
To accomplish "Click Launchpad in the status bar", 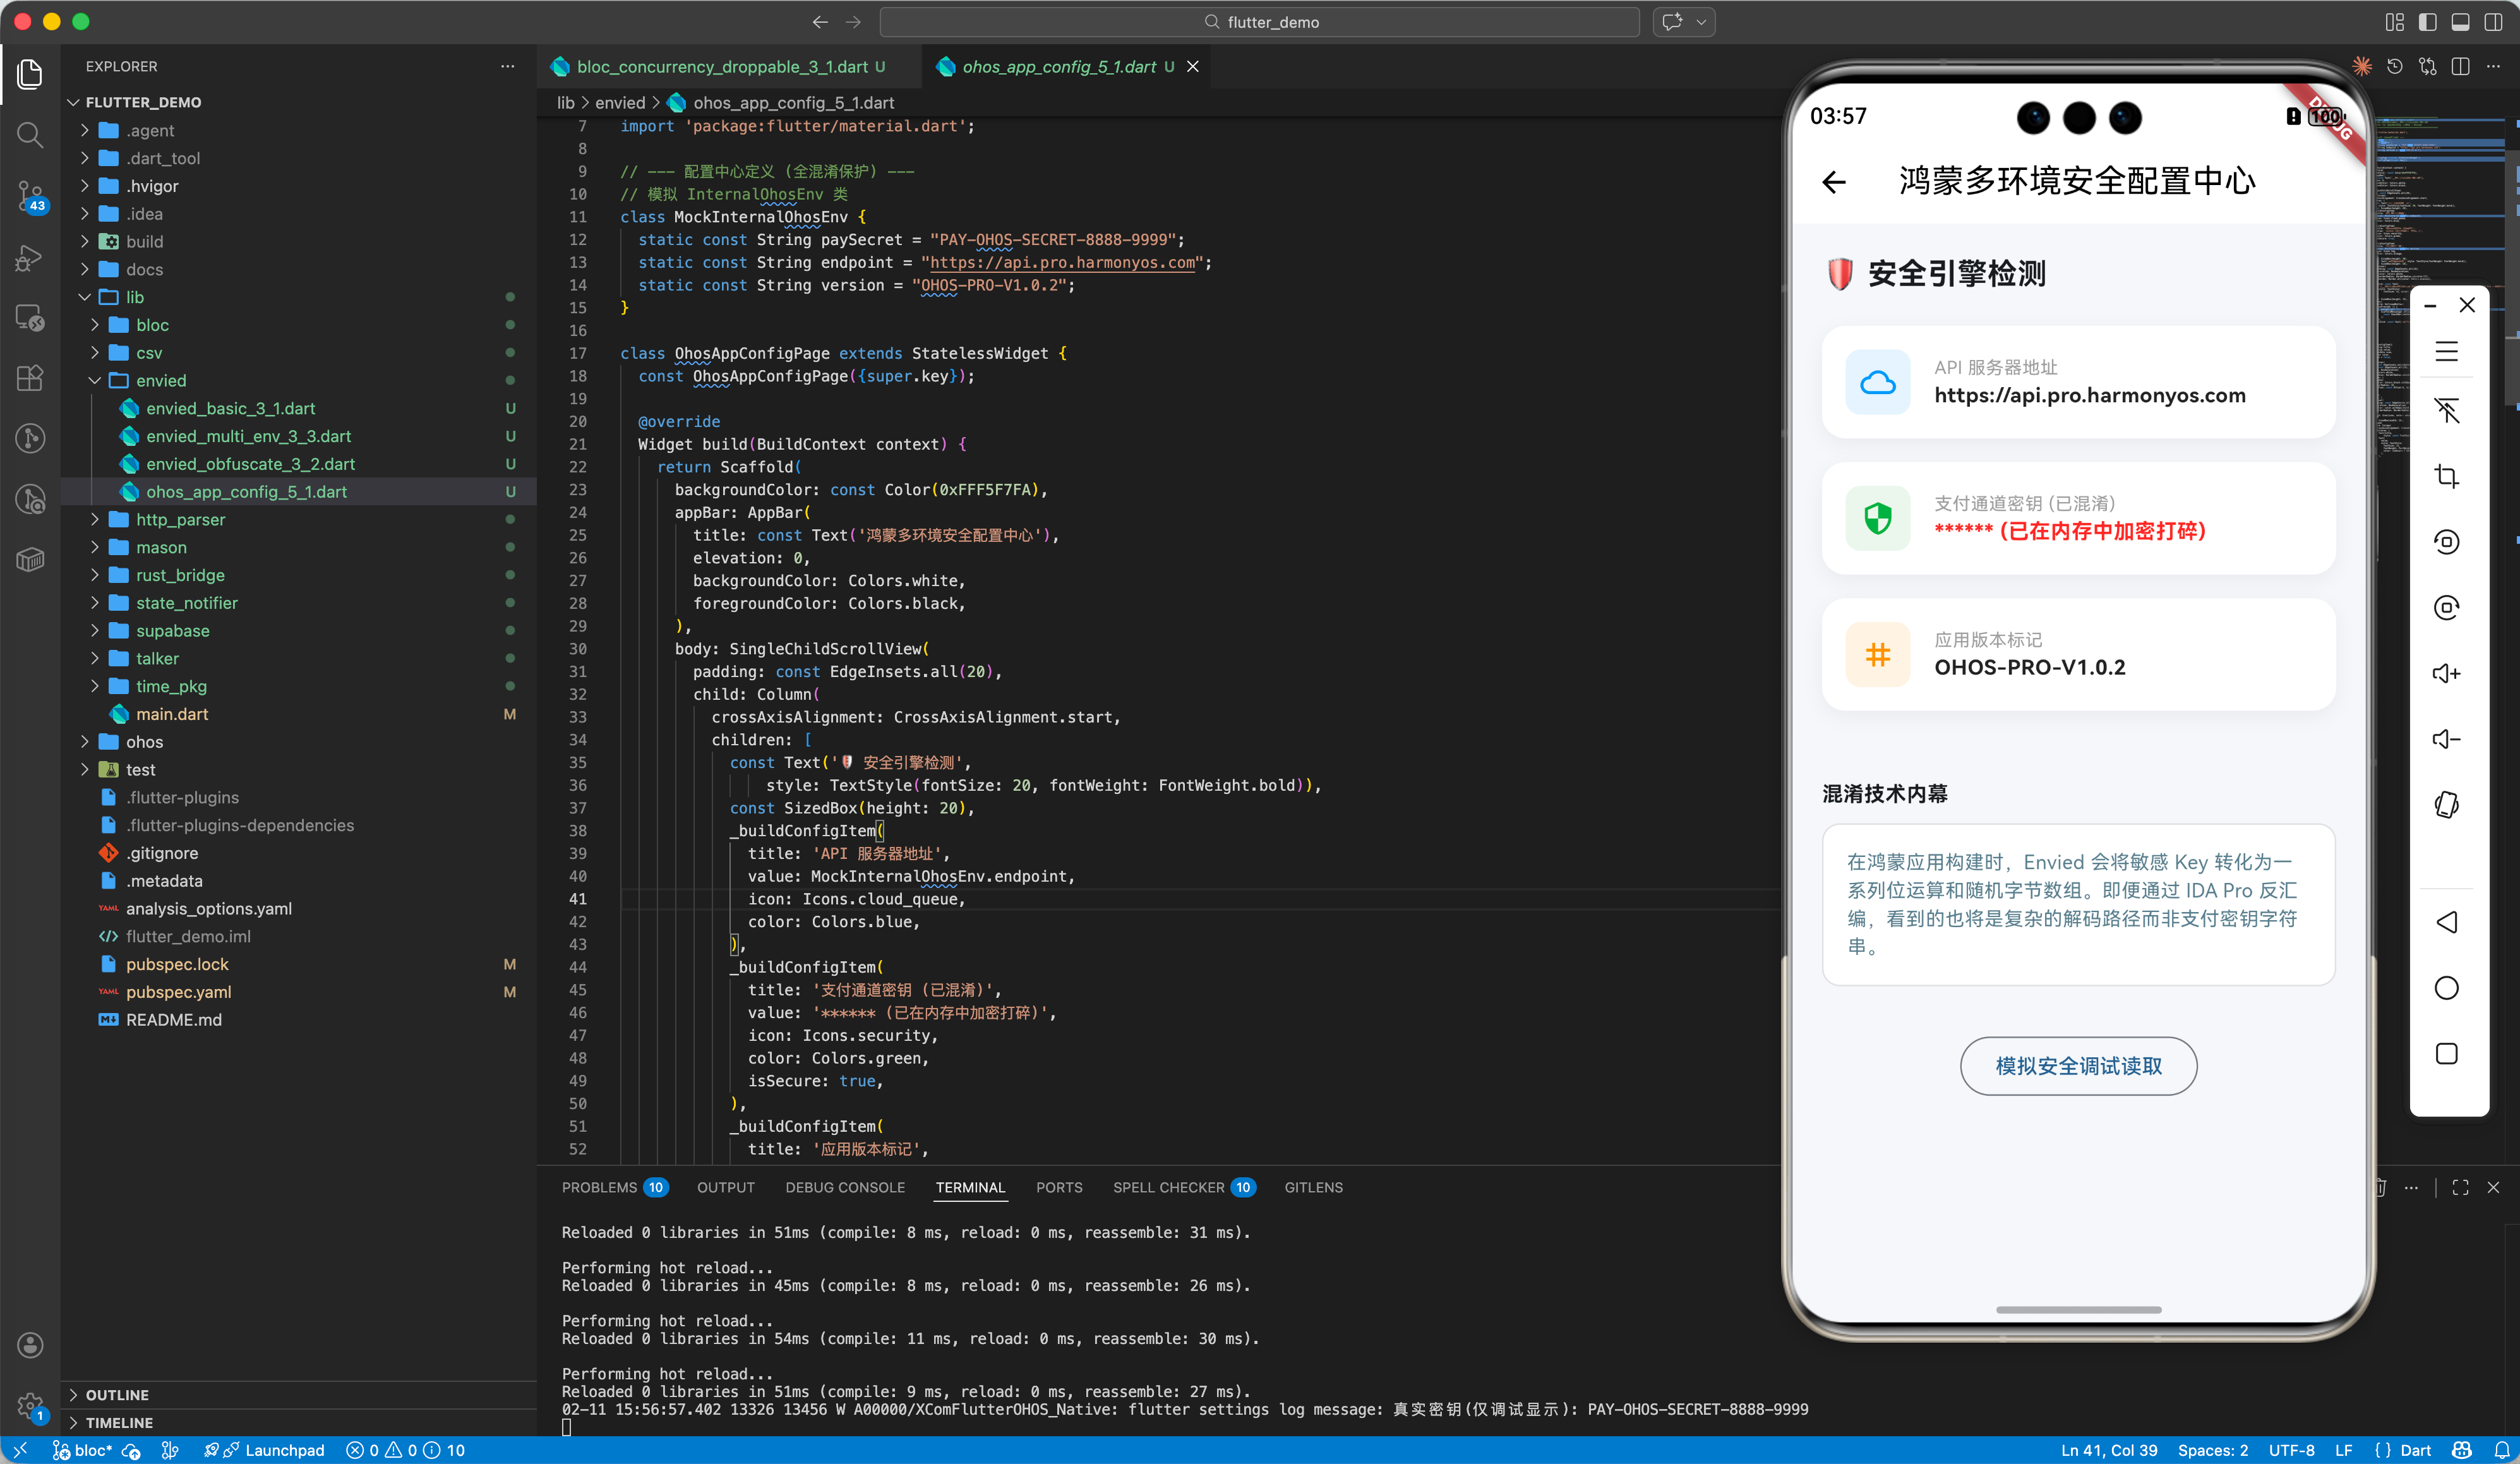I will (284, 1450).
